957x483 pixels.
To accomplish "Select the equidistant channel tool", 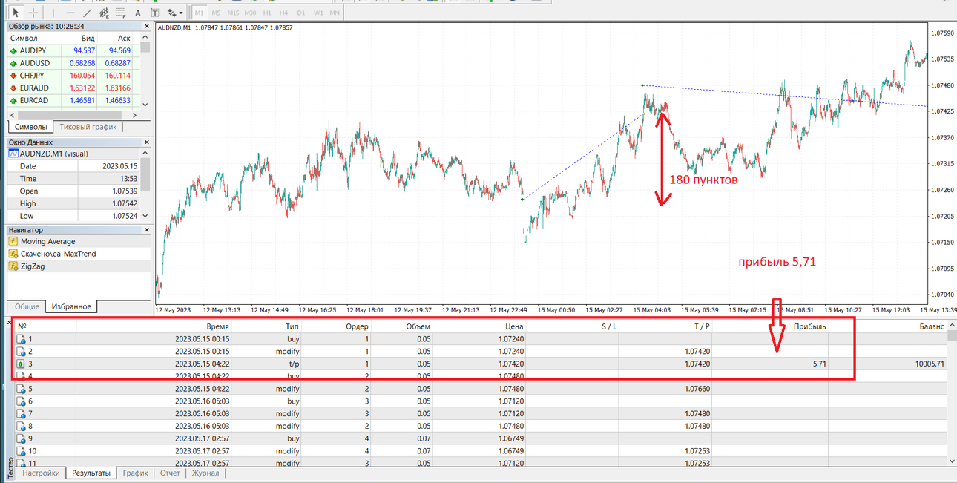I will click(105, 13).
